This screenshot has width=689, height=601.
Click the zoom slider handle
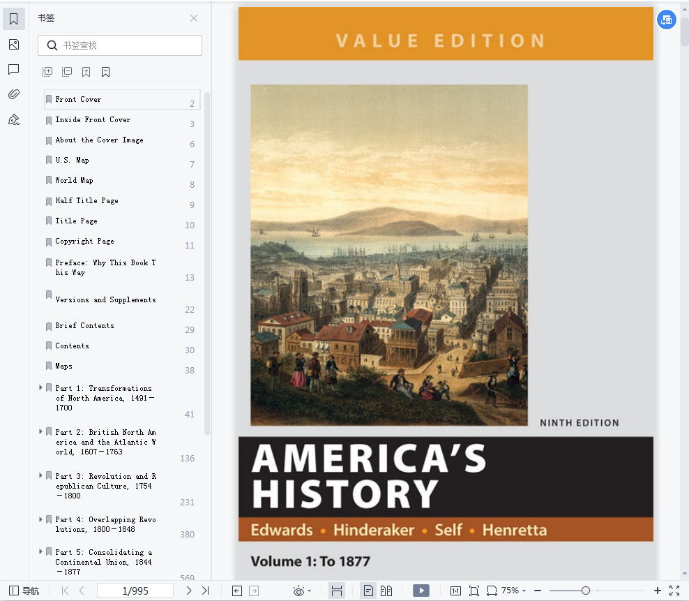585,591
